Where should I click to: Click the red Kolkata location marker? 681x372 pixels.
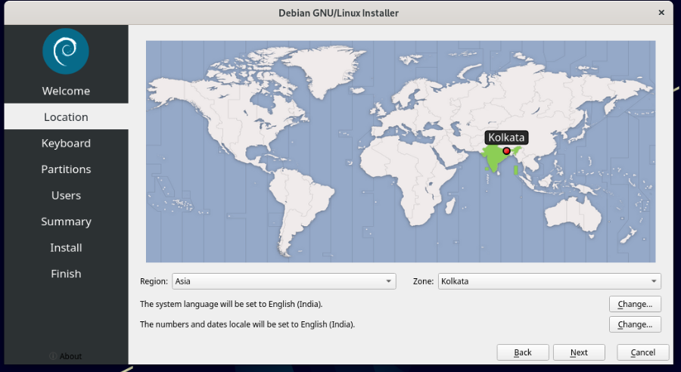point(506,151)
